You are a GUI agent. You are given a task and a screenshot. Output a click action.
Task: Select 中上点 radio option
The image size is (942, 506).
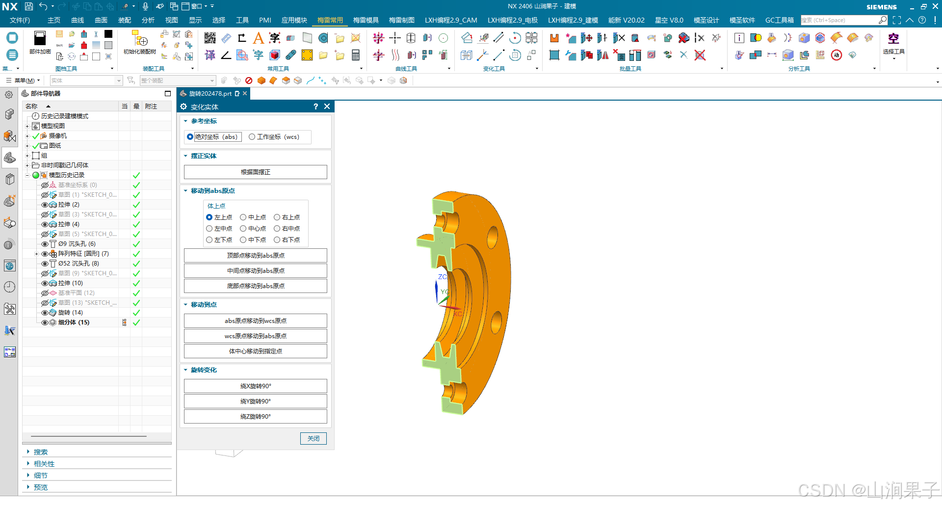(243, 217)
